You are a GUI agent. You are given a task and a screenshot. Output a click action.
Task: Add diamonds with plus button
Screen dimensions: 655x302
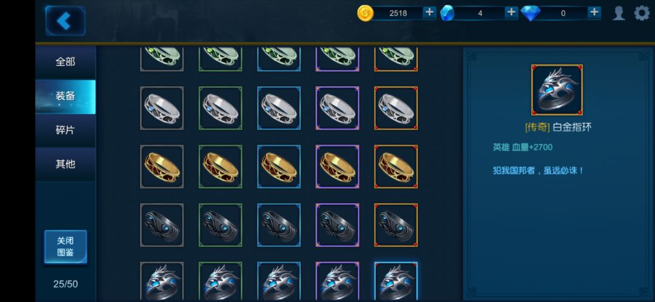[594, 13]
